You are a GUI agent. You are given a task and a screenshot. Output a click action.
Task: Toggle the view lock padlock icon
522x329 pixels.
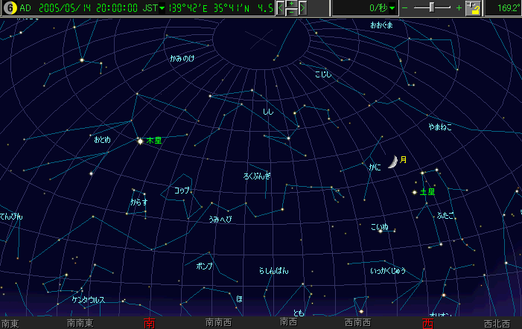click(x=473, y=8)
